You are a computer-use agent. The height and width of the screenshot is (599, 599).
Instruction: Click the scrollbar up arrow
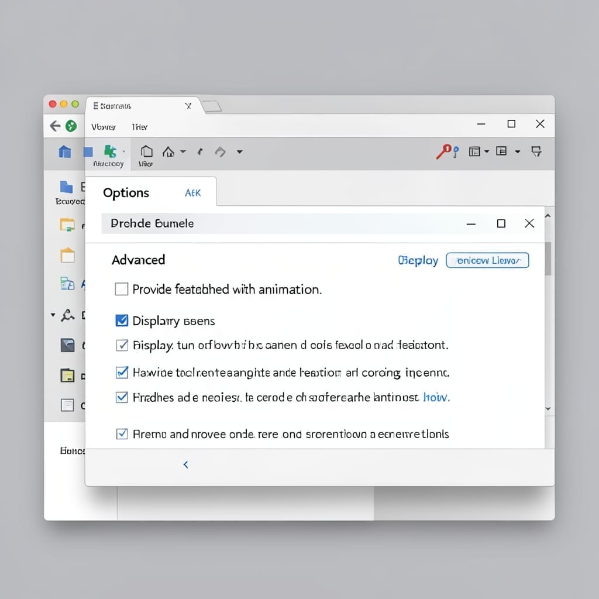(x=548, y=216)
